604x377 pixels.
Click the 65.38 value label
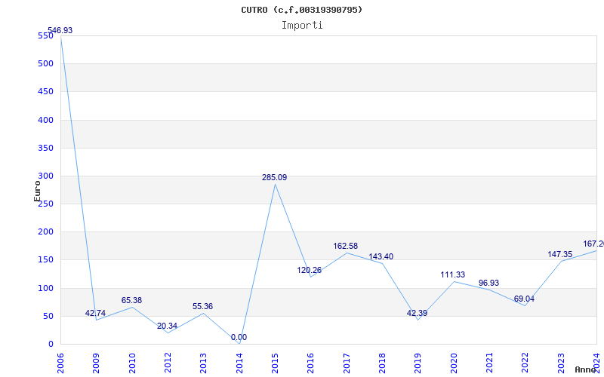click(x=131, y=300)
